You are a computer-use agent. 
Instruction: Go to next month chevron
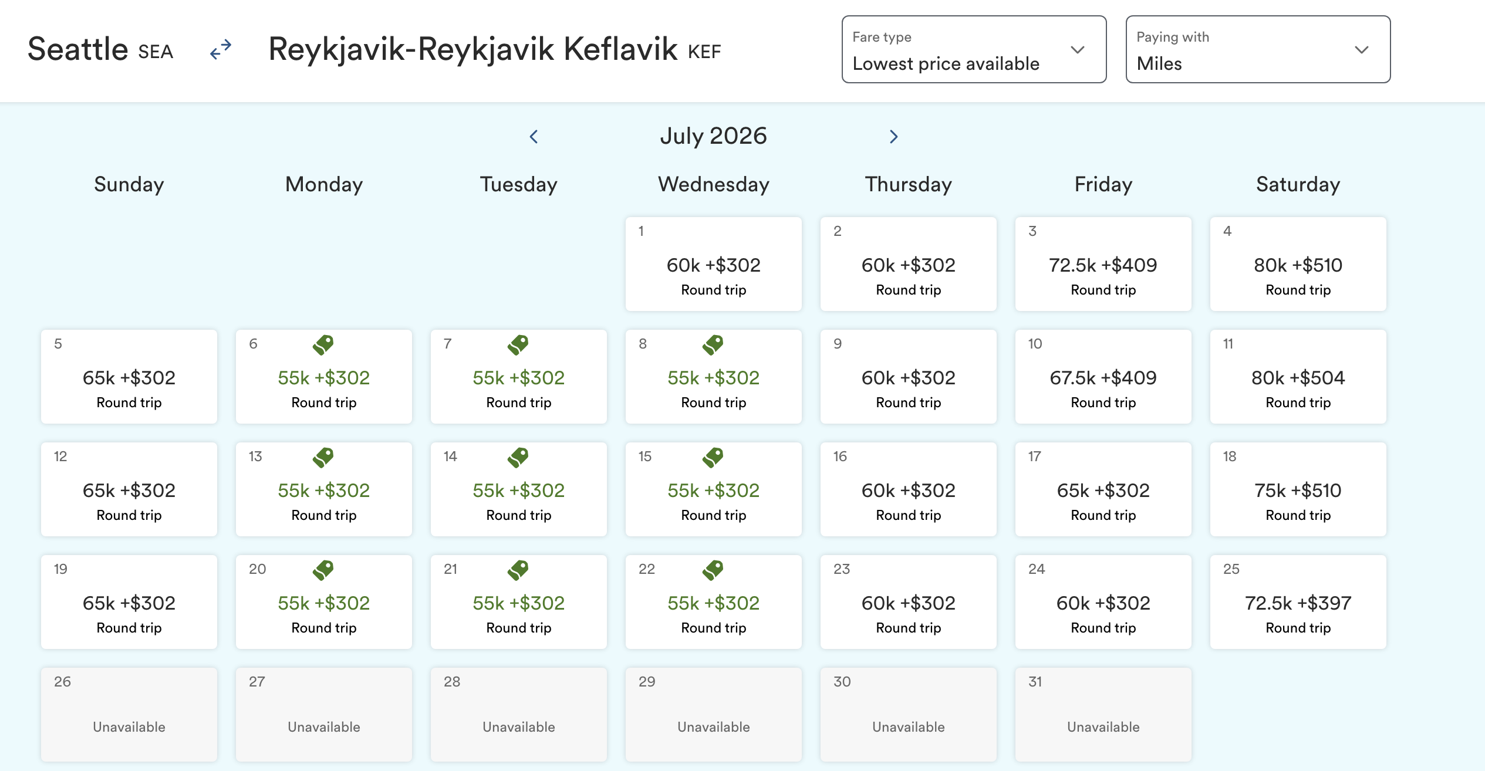click(893, 137)
